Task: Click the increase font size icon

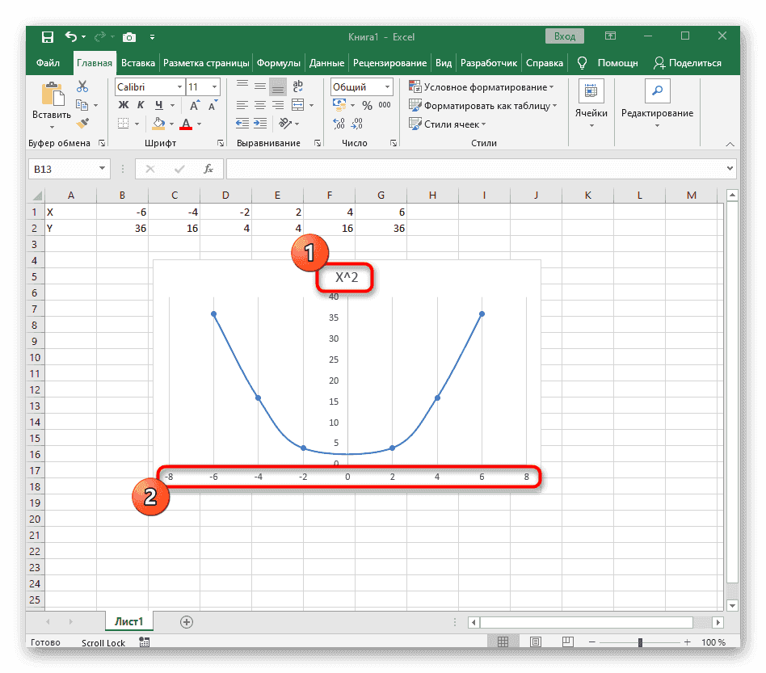Action: pyautogui.click(x=193, y=105)
